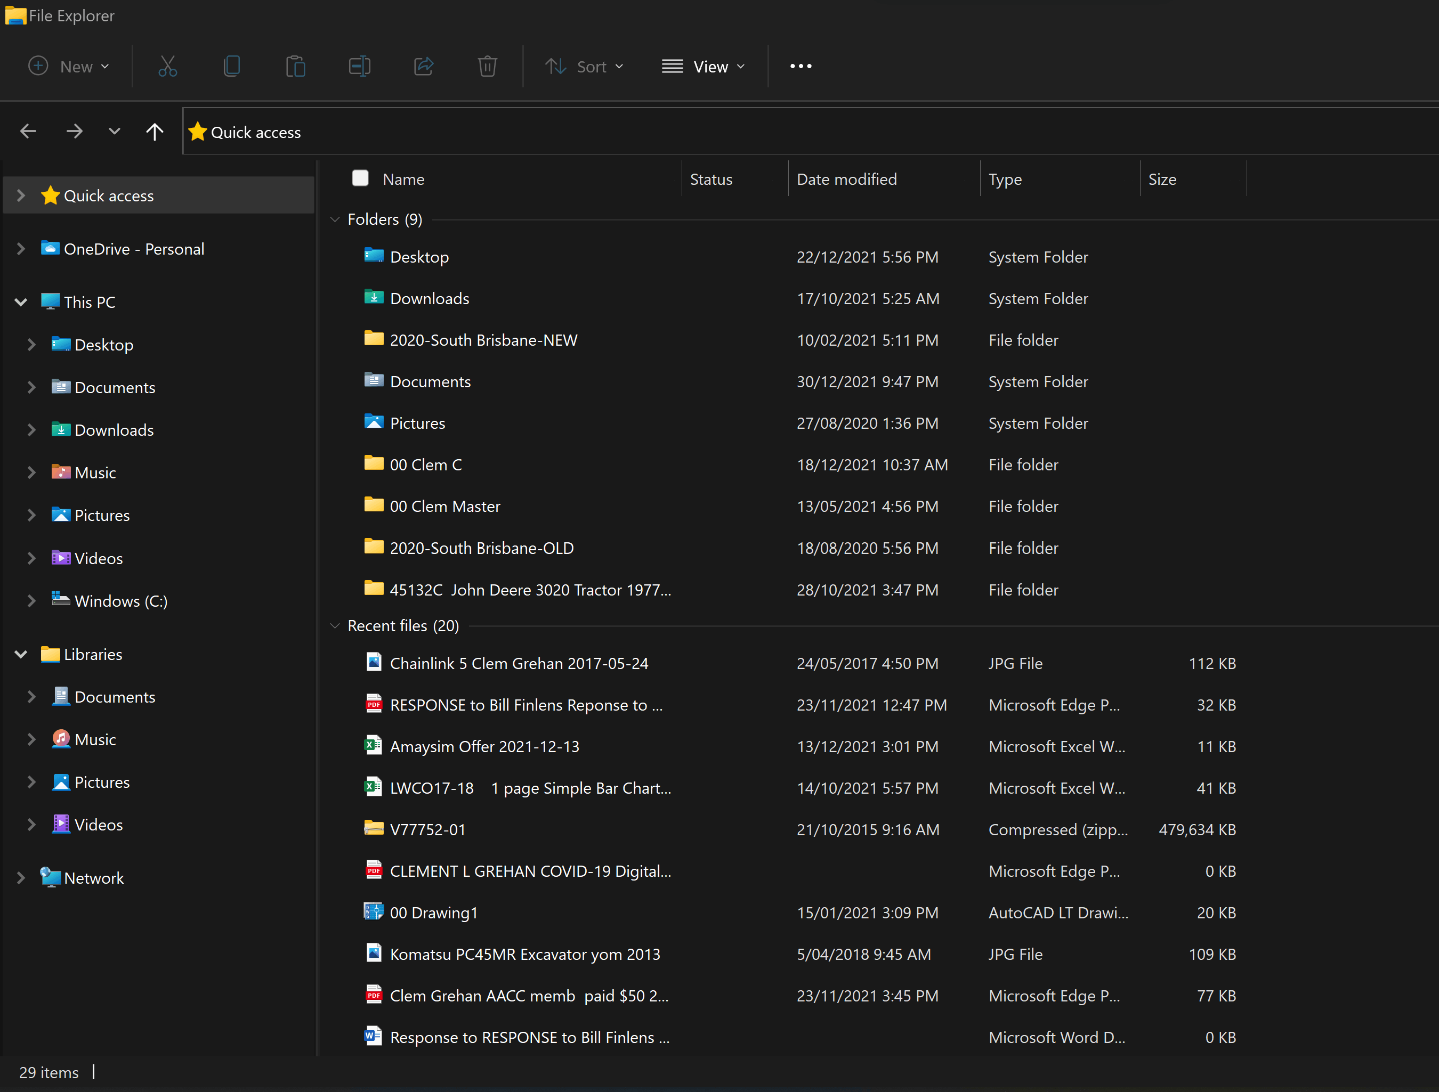Click the JPG icon of Komatsu PC45MR Excavator
The width and height of the screenshot is (1439, 1092).
(374, 953)
